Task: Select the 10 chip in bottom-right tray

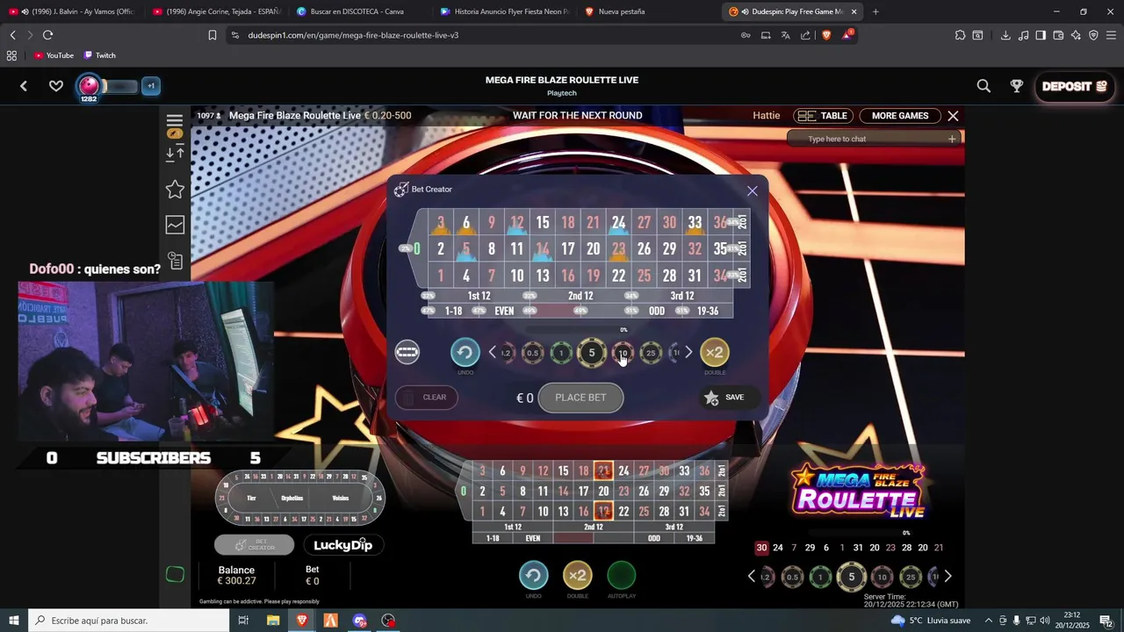Action: point(882,577)
